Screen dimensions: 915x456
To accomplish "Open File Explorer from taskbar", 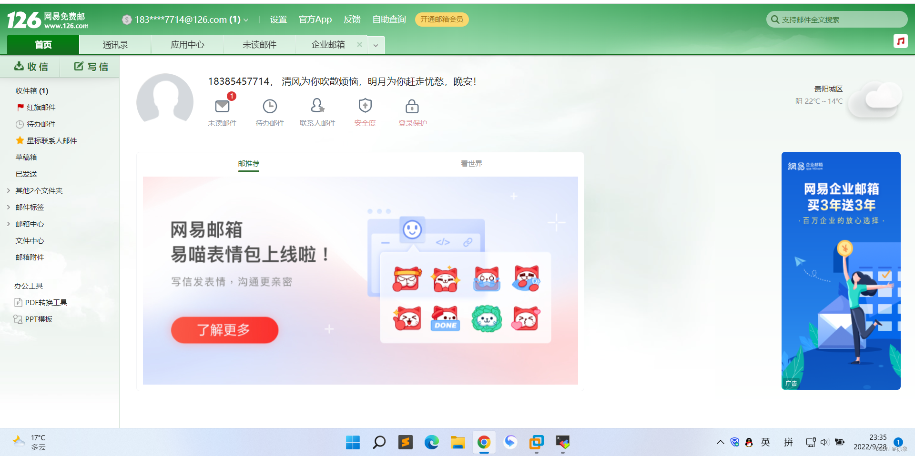I will (x=458, y=442).
